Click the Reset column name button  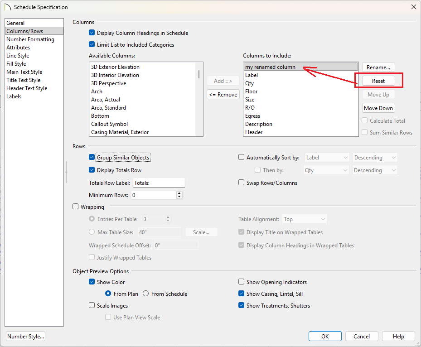[378, 81]
